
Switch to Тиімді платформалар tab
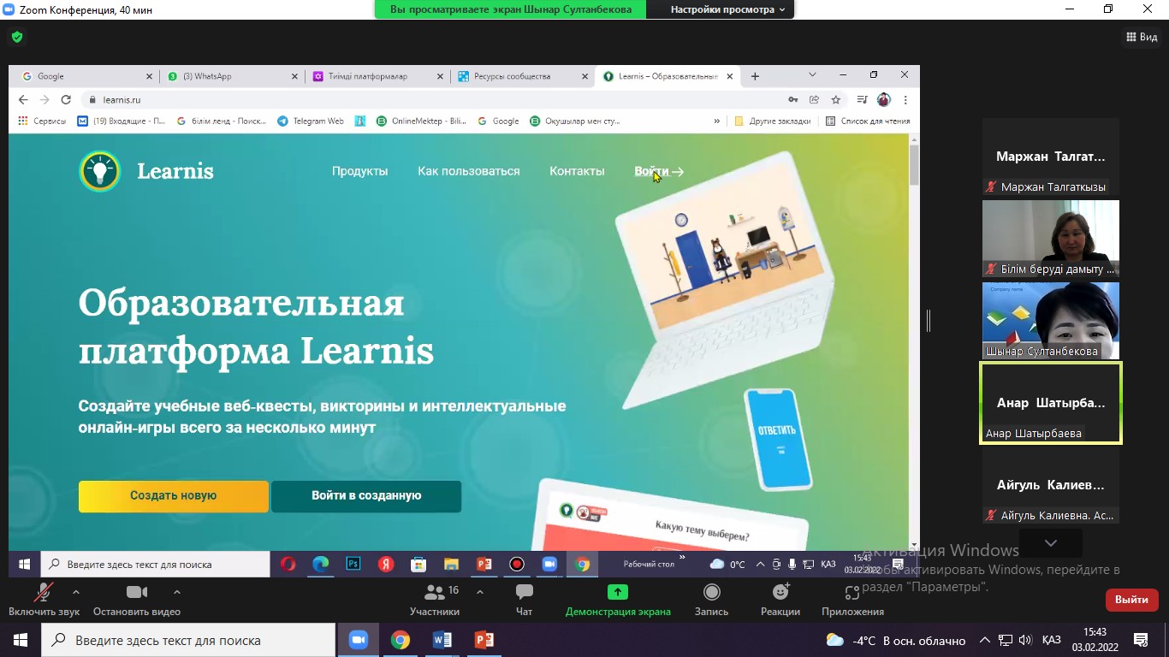tap(377, 76)
